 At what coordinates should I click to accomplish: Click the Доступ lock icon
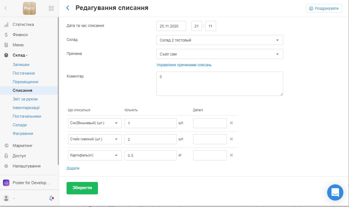[6, 156]
